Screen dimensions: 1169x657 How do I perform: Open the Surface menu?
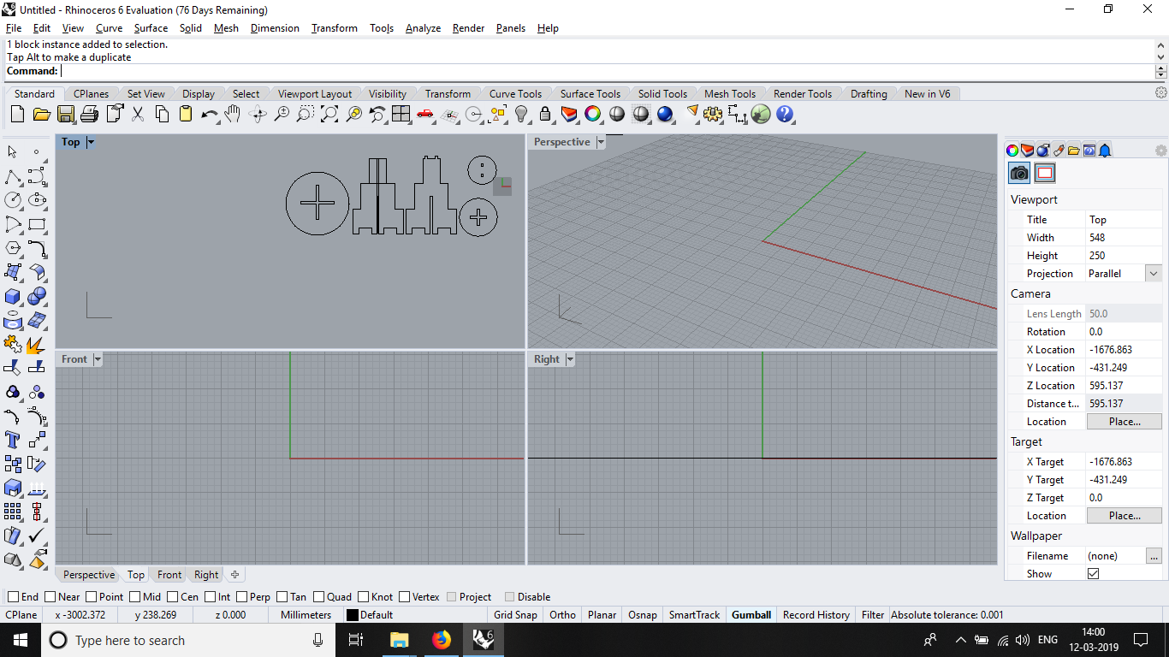click(x=151, y=28)
